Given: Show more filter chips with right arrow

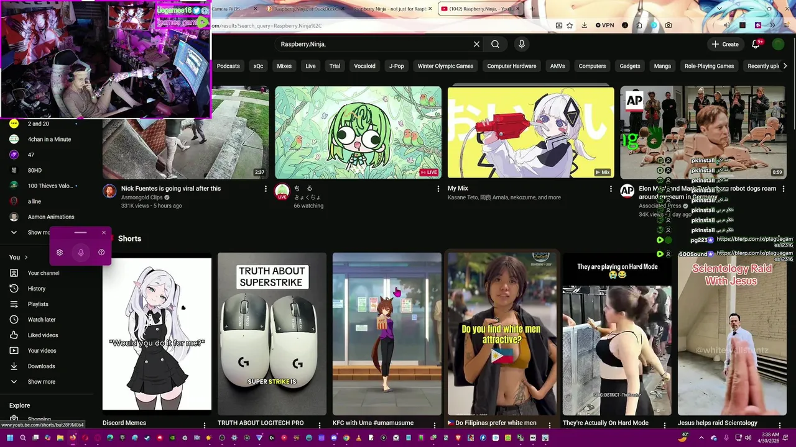Looking at the screenshot, I should click(x=785, y=66).
